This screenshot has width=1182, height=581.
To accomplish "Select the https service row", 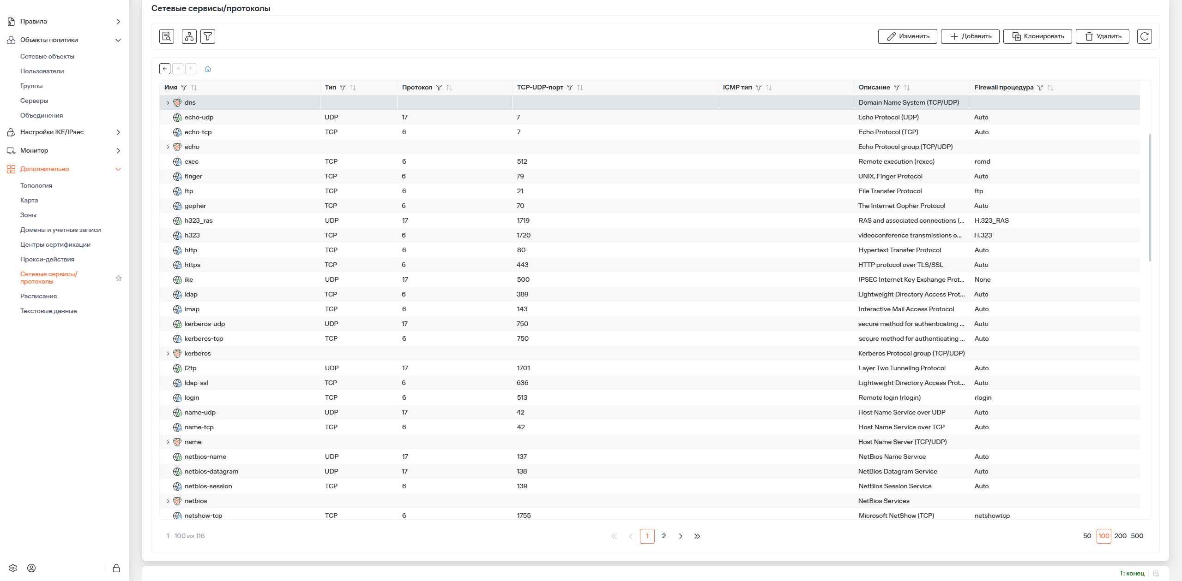I will point(650,265).
